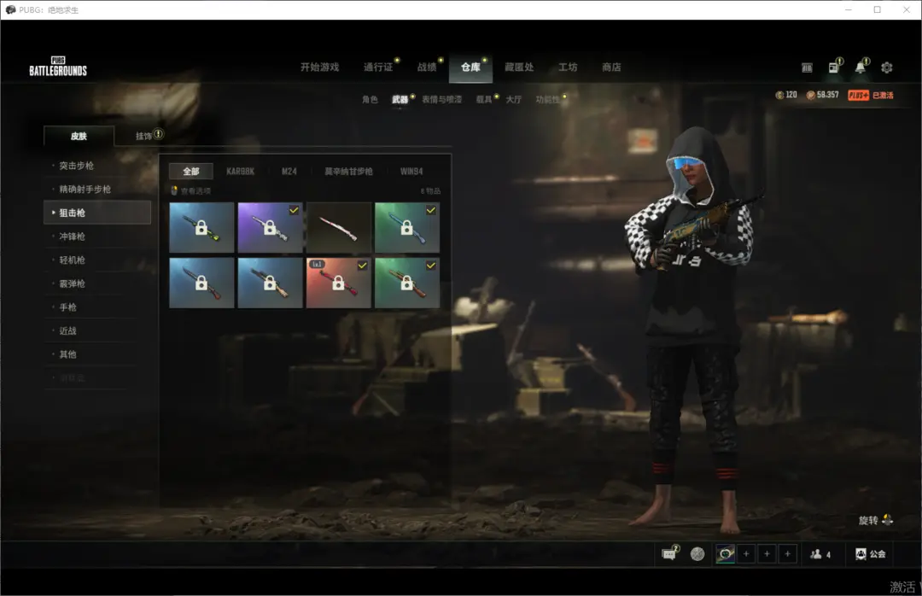Toggle checkmark on the brown rifle green skin
This screenshot has height=596, width=922.
click(431, 266)
